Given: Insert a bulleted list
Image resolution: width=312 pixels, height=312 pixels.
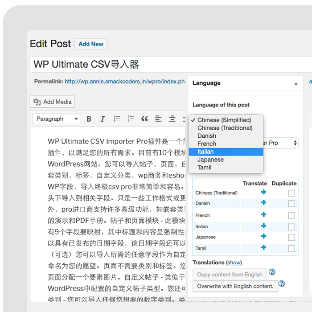Looking at the screenshot, I should point(117,119).
